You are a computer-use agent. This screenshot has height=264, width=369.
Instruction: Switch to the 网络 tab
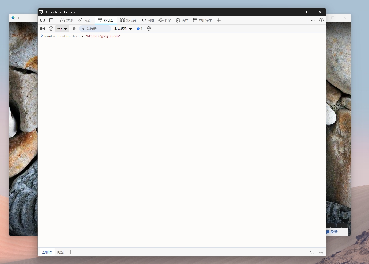point(148,20)
